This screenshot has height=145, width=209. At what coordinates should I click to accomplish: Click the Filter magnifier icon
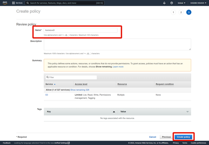click(48, 77)
